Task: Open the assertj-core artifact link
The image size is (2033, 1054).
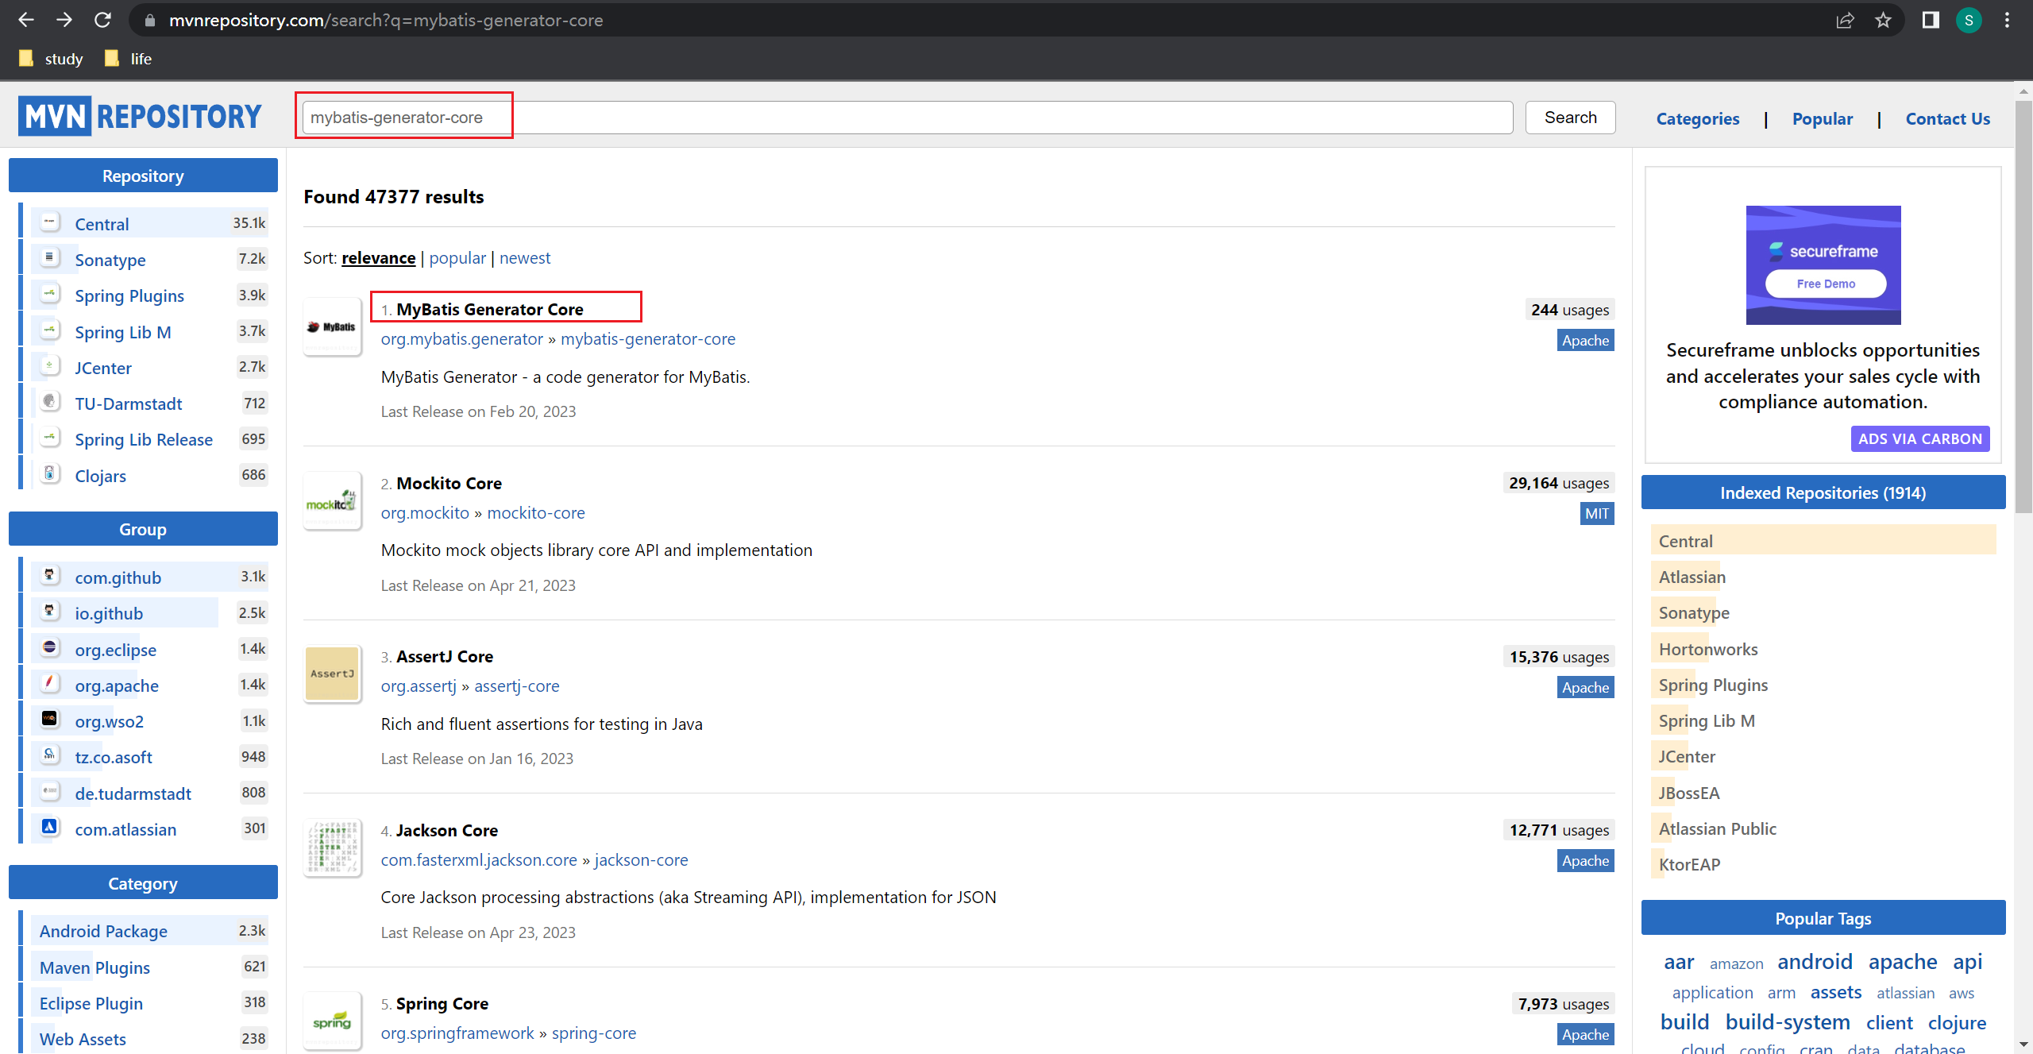Action: click(x=516, y=686)
